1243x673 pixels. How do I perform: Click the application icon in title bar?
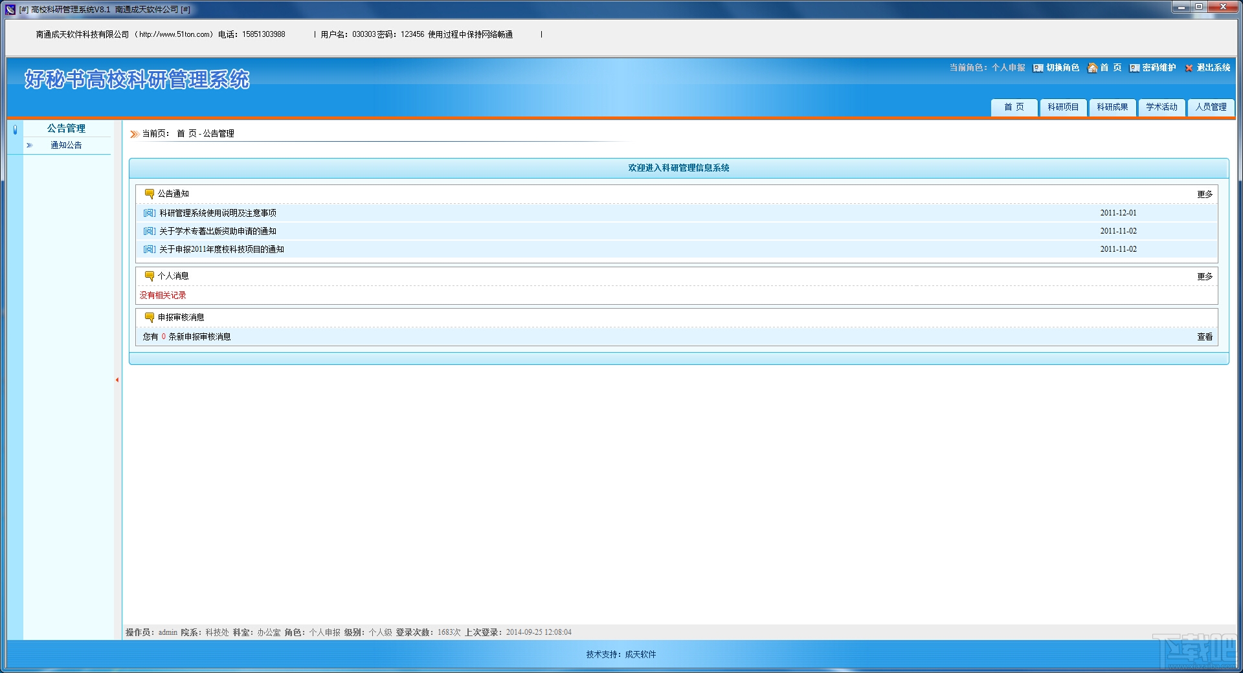[10, 10]
